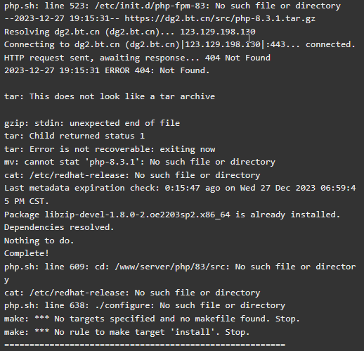Click the "Error is not recoverable" tar line
This screenshot has width=364, height=351.
tap(110, 149)
